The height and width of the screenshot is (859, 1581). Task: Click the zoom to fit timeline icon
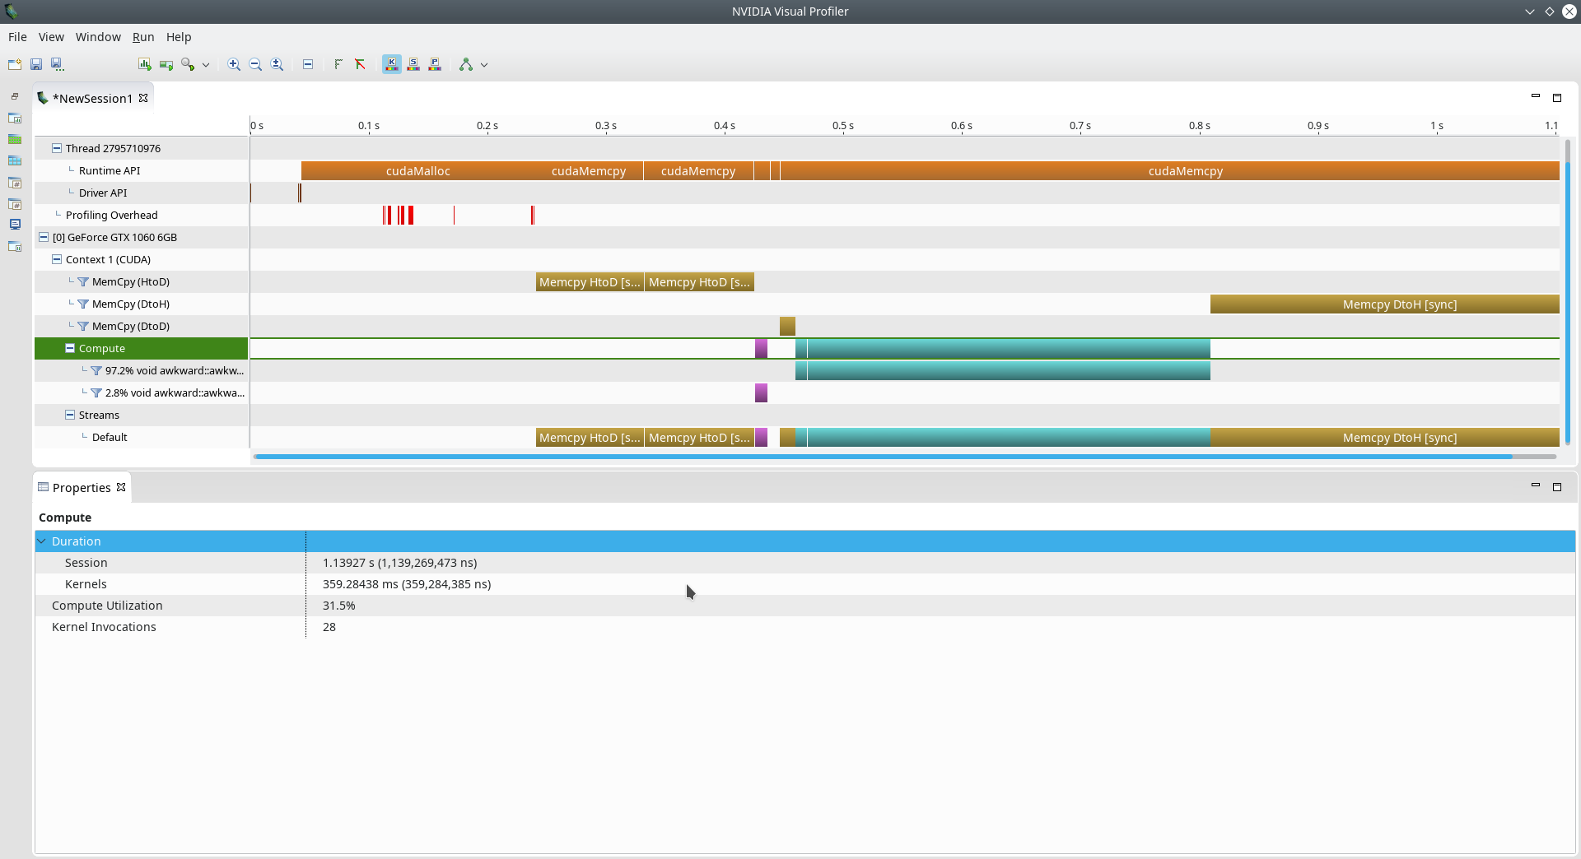point(277,64)
